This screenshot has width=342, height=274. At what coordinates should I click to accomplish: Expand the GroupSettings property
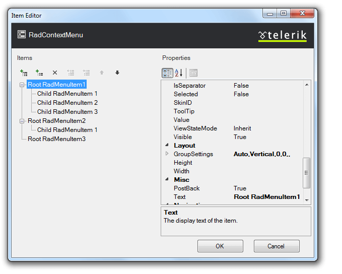pos(167,154)
